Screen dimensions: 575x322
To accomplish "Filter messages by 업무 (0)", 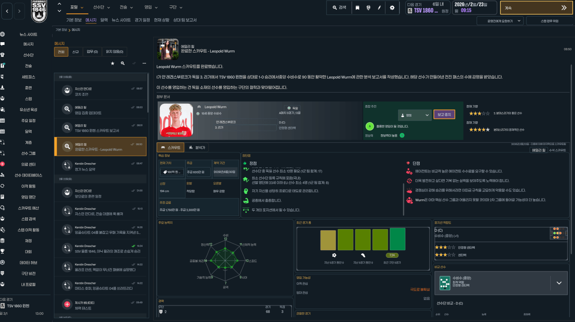I will pyautogui.click(x=93, y=52).
